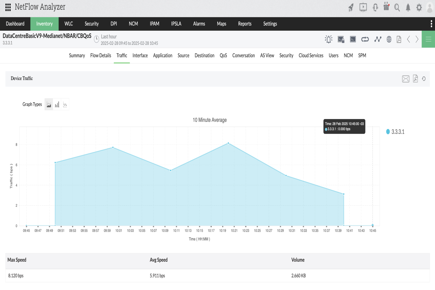Switch to the Destination tab
This screenshot has height=290, width=435.
pos(205,56)
